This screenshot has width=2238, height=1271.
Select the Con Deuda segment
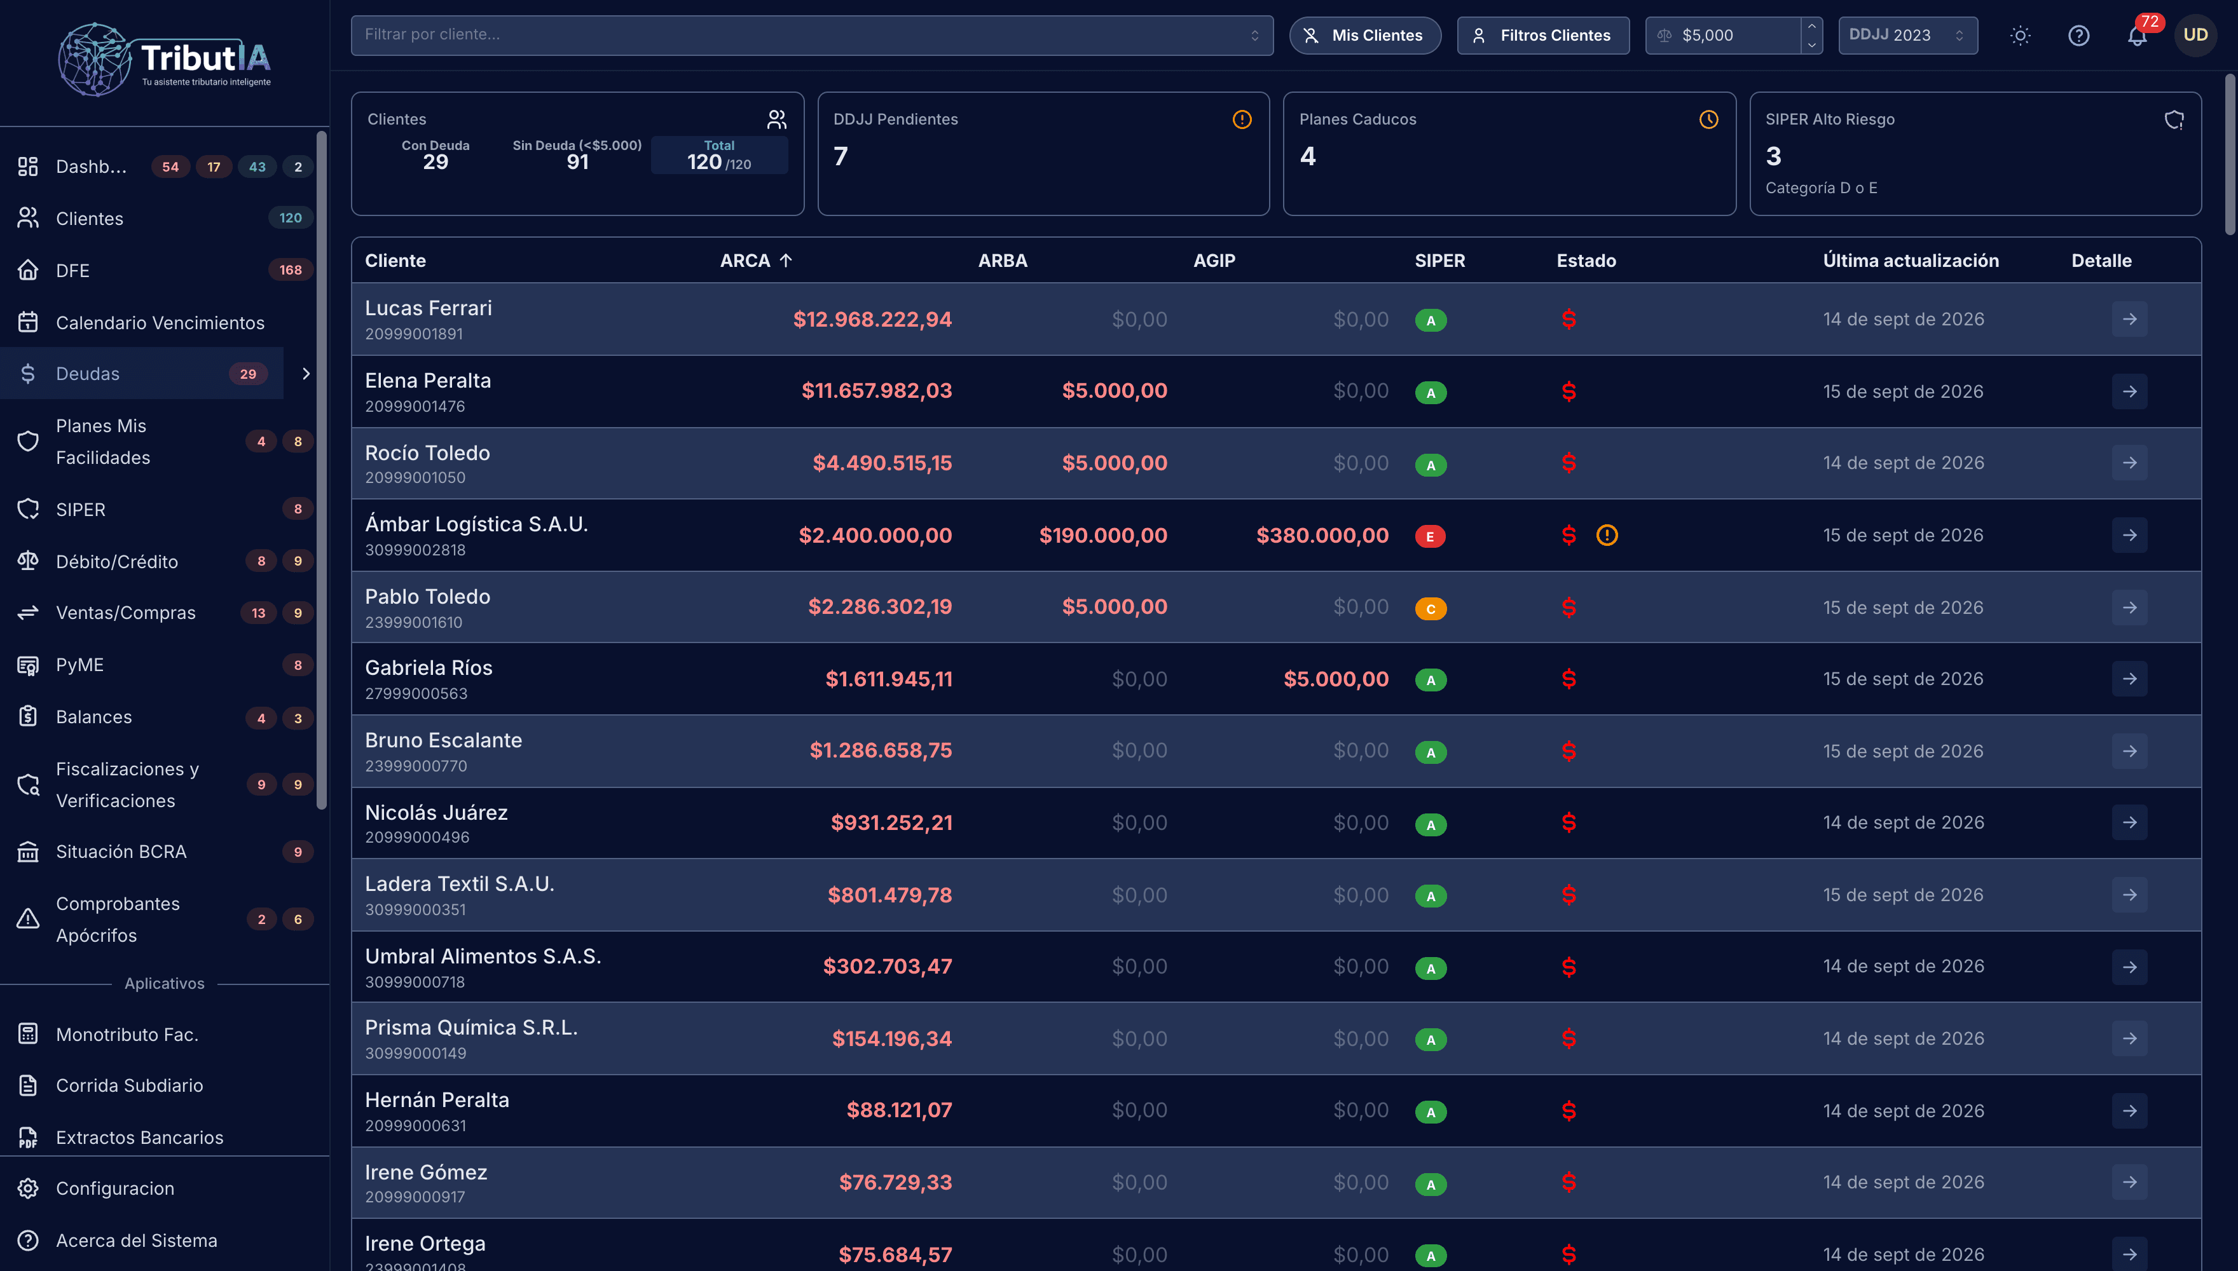tap(436, 154)
